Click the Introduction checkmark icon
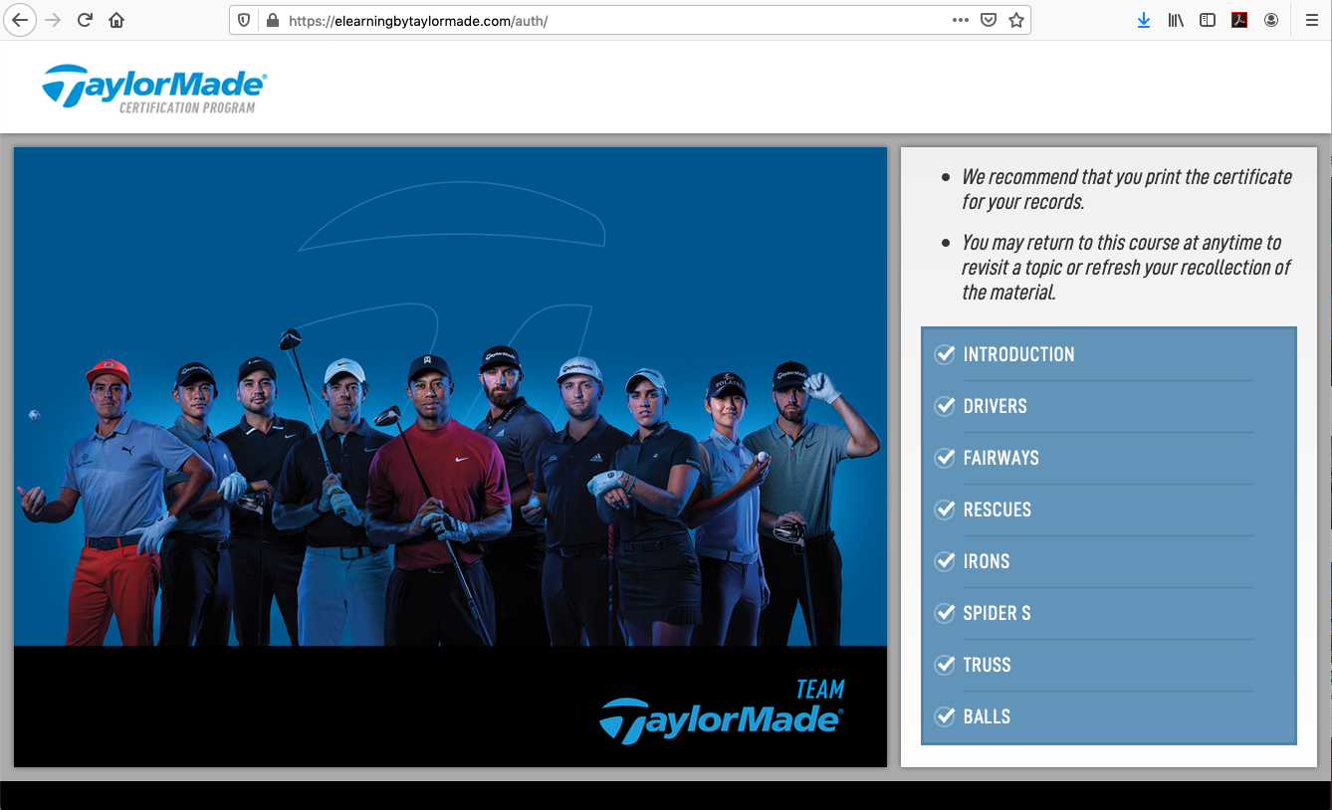This screenshot has width=1332, height=810. click(945, 354)
